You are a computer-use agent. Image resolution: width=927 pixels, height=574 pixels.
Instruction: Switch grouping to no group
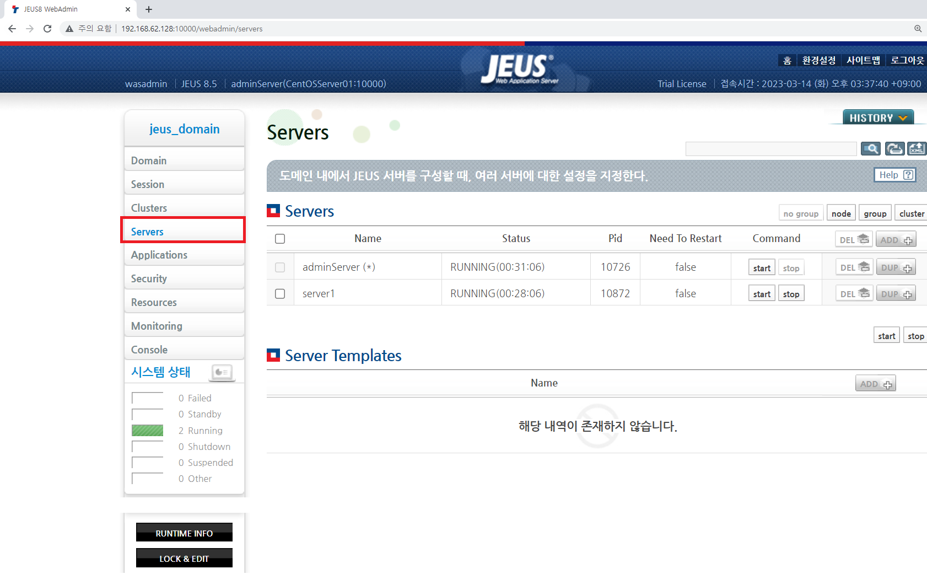[x=801, y=213]
